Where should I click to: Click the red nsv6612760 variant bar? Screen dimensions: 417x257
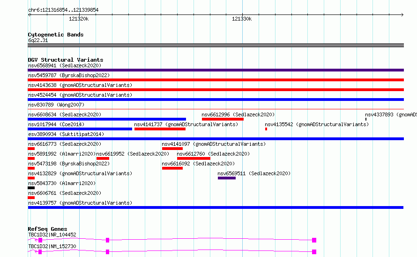[x=194, y=158]
